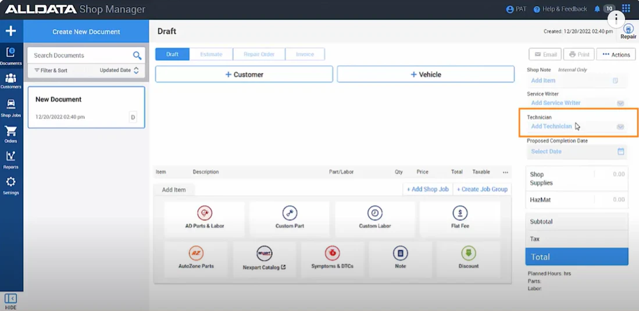
Task: Add AD Parts & Labor item
Action: 205,219
